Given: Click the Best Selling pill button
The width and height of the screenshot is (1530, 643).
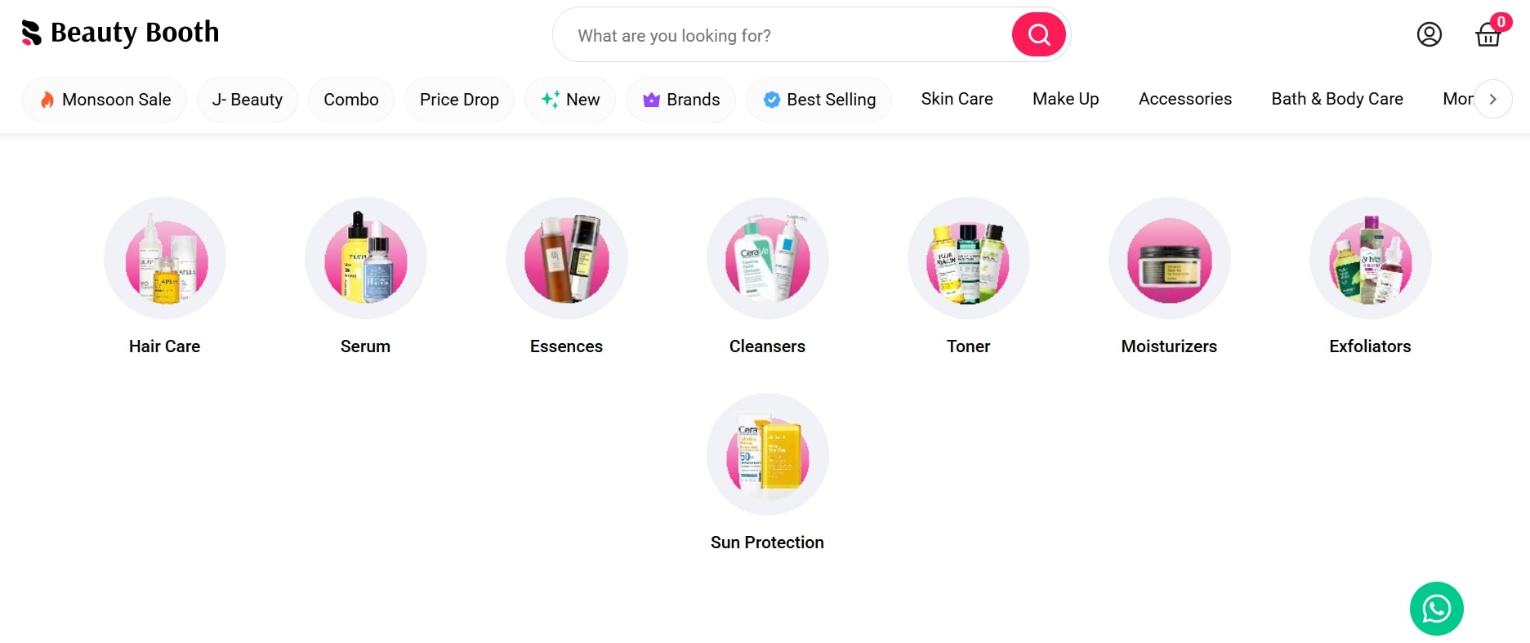Looking at the screenshot, I should click(819, 100).
